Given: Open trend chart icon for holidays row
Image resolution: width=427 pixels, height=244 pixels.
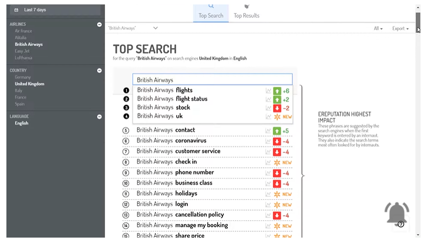Looking at the screenshot, I should pos(268,194).
